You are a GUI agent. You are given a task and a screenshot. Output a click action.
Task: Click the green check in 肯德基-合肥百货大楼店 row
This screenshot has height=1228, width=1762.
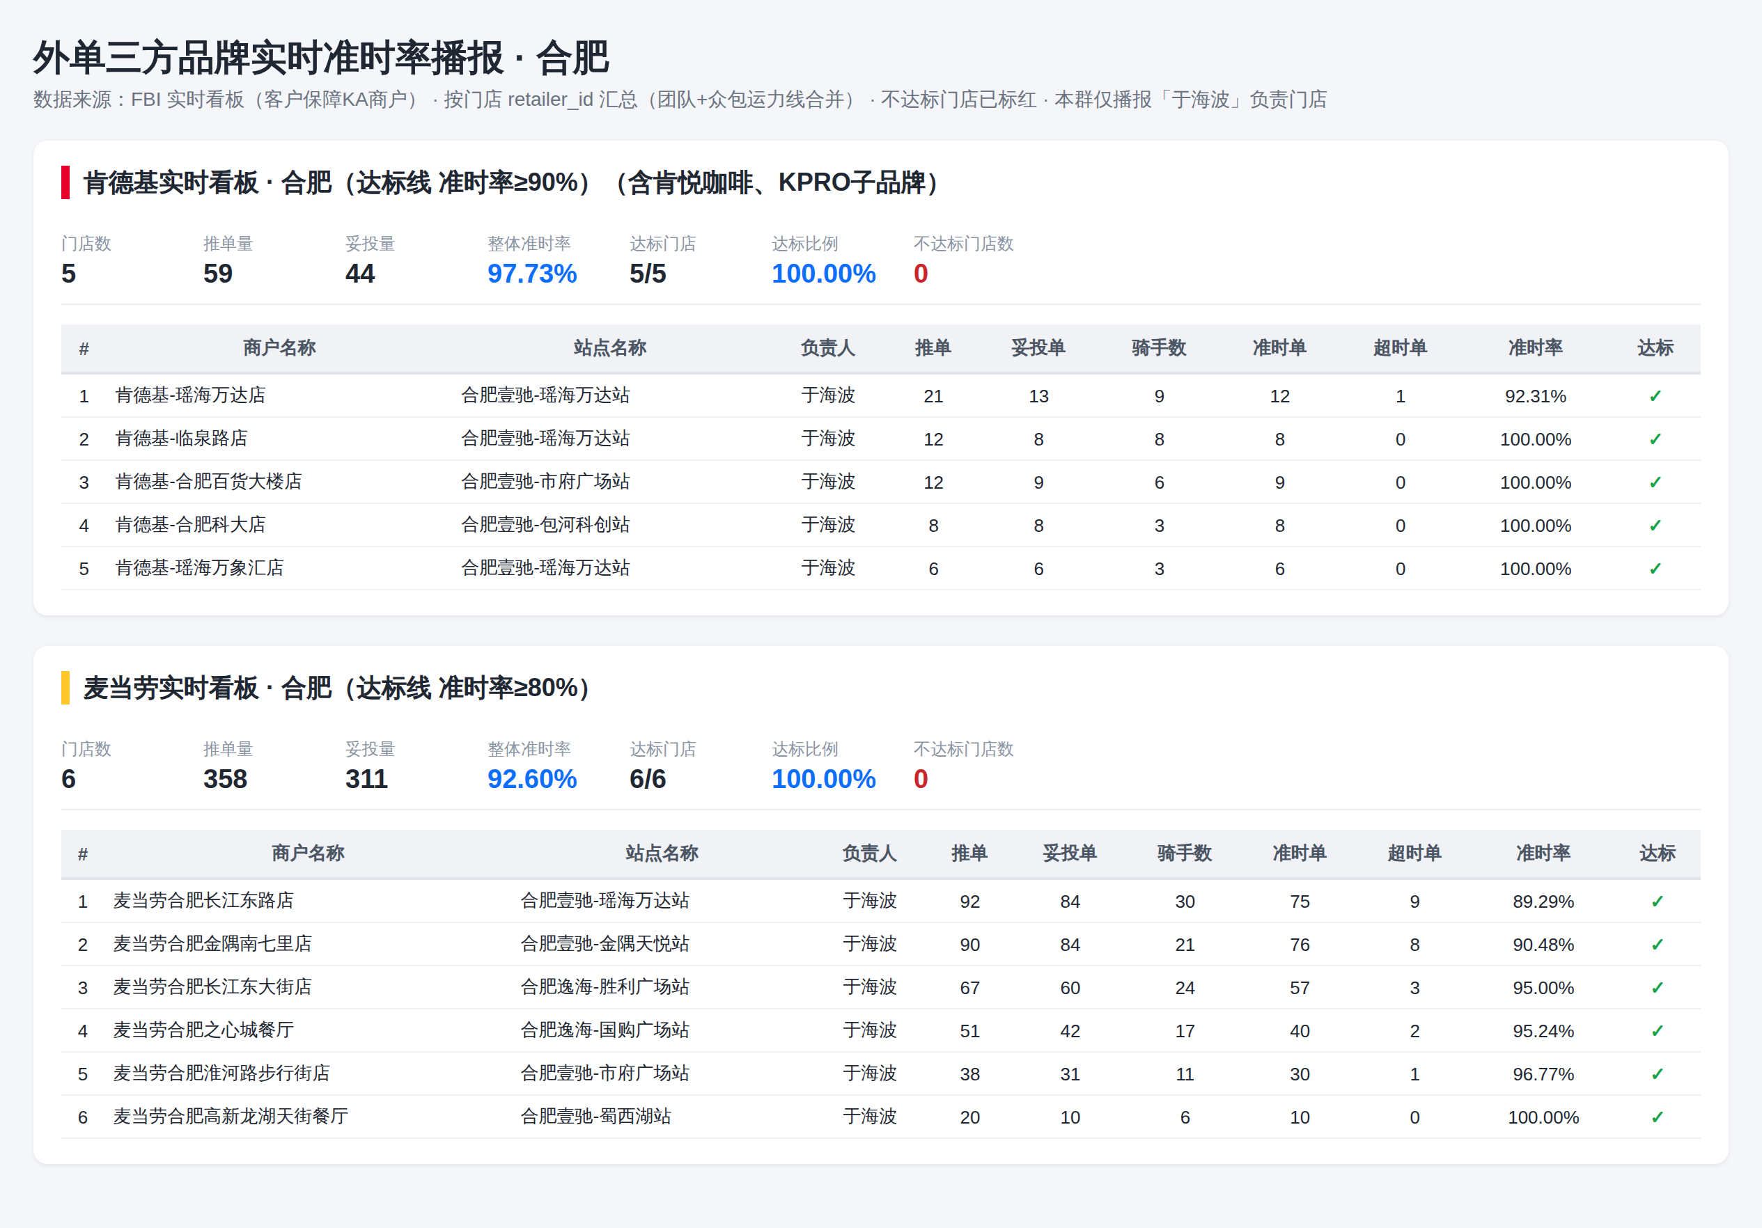point(1655,482)
